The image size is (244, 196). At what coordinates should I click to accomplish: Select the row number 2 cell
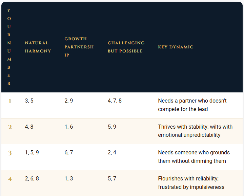tap(10, 127)
